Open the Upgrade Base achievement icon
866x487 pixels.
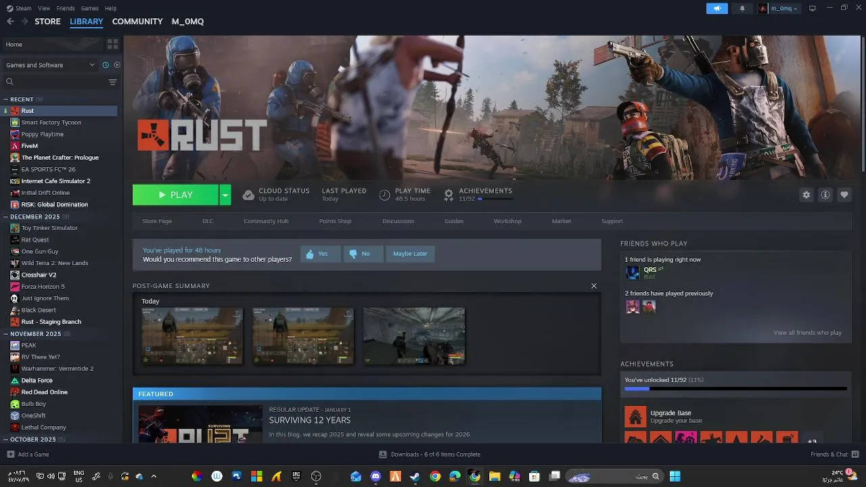pos(635,417)
